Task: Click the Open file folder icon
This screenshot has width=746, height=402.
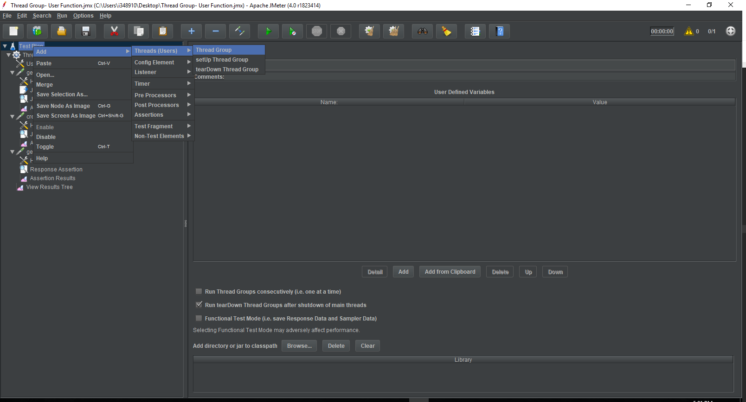Action: (x=62, y=31)
